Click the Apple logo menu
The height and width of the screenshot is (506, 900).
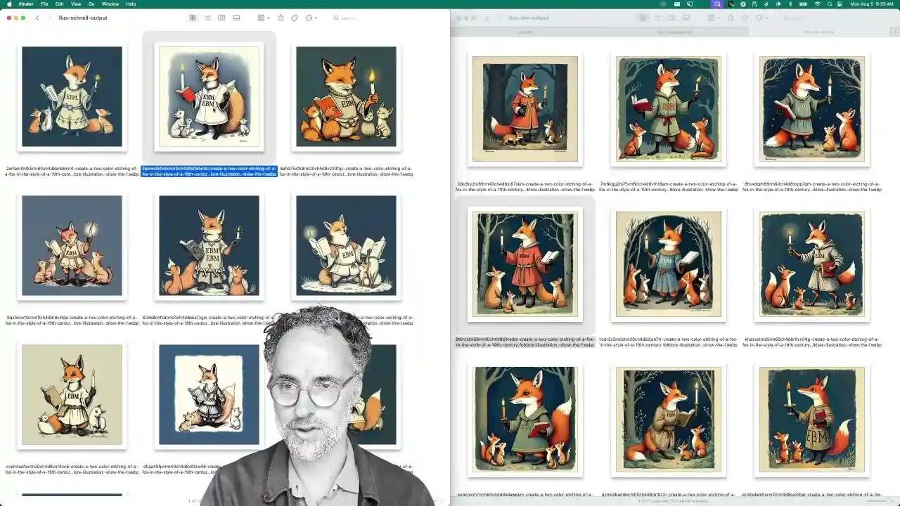click(x=9, y=4)
